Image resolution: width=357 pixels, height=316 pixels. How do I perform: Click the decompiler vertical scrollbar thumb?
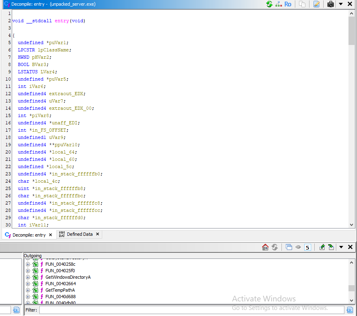[351, 30]
